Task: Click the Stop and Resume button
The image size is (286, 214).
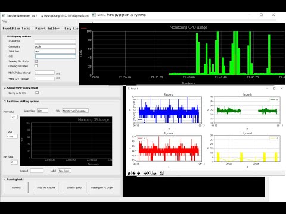Action: point(46,188)
